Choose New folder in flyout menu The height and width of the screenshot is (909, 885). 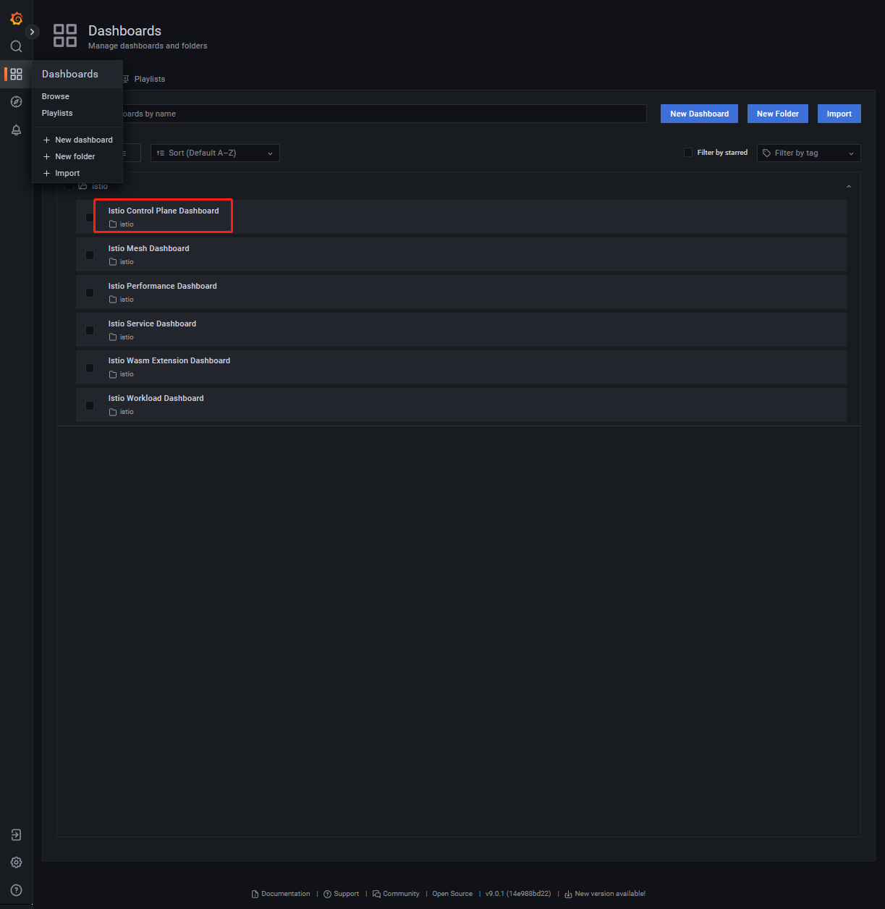point(77,156)
